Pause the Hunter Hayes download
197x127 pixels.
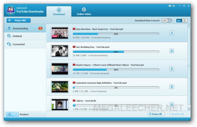pos(172,69)
